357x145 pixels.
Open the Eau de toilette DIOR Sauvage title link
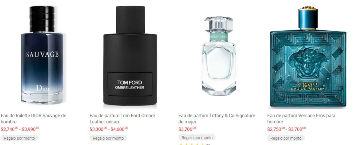point(33,119)
